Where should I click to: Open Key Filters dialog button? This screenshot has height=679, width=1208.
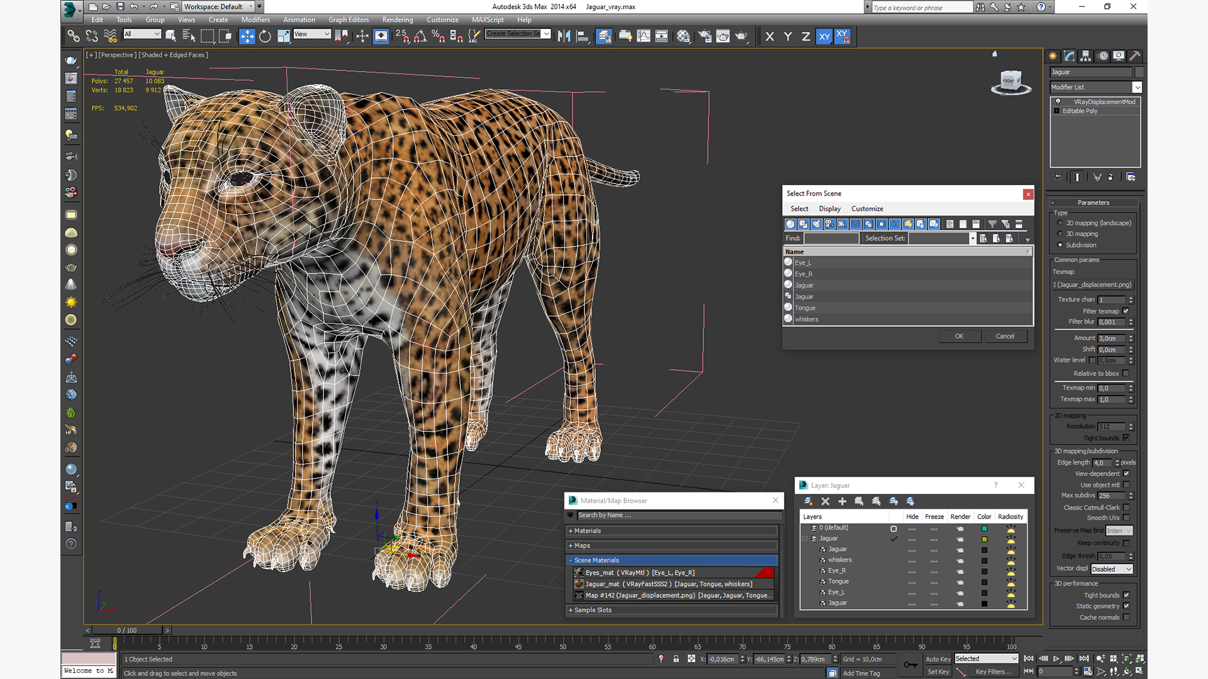(x=993, y=672)
